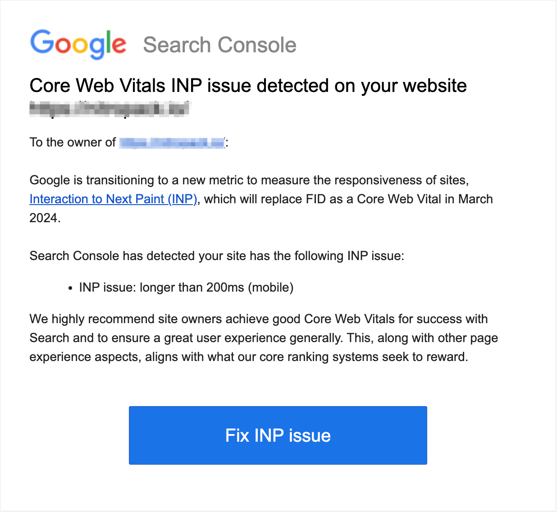Click the text longer than 200ms (mobile)
Viewport: 557px width, 512px height.
(217, 287)
